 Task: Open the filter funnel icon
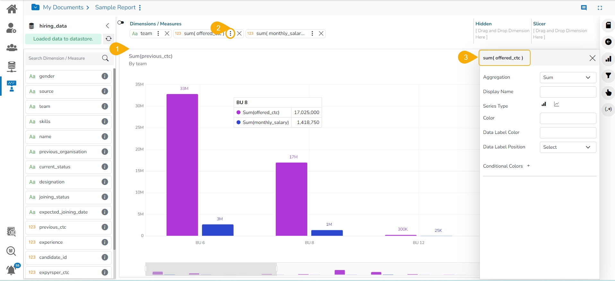[x=608, y=76]
